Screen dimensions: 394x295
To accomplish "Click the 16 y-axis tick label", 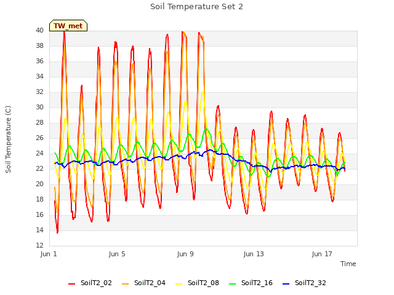I will click(x=39, y=214).
